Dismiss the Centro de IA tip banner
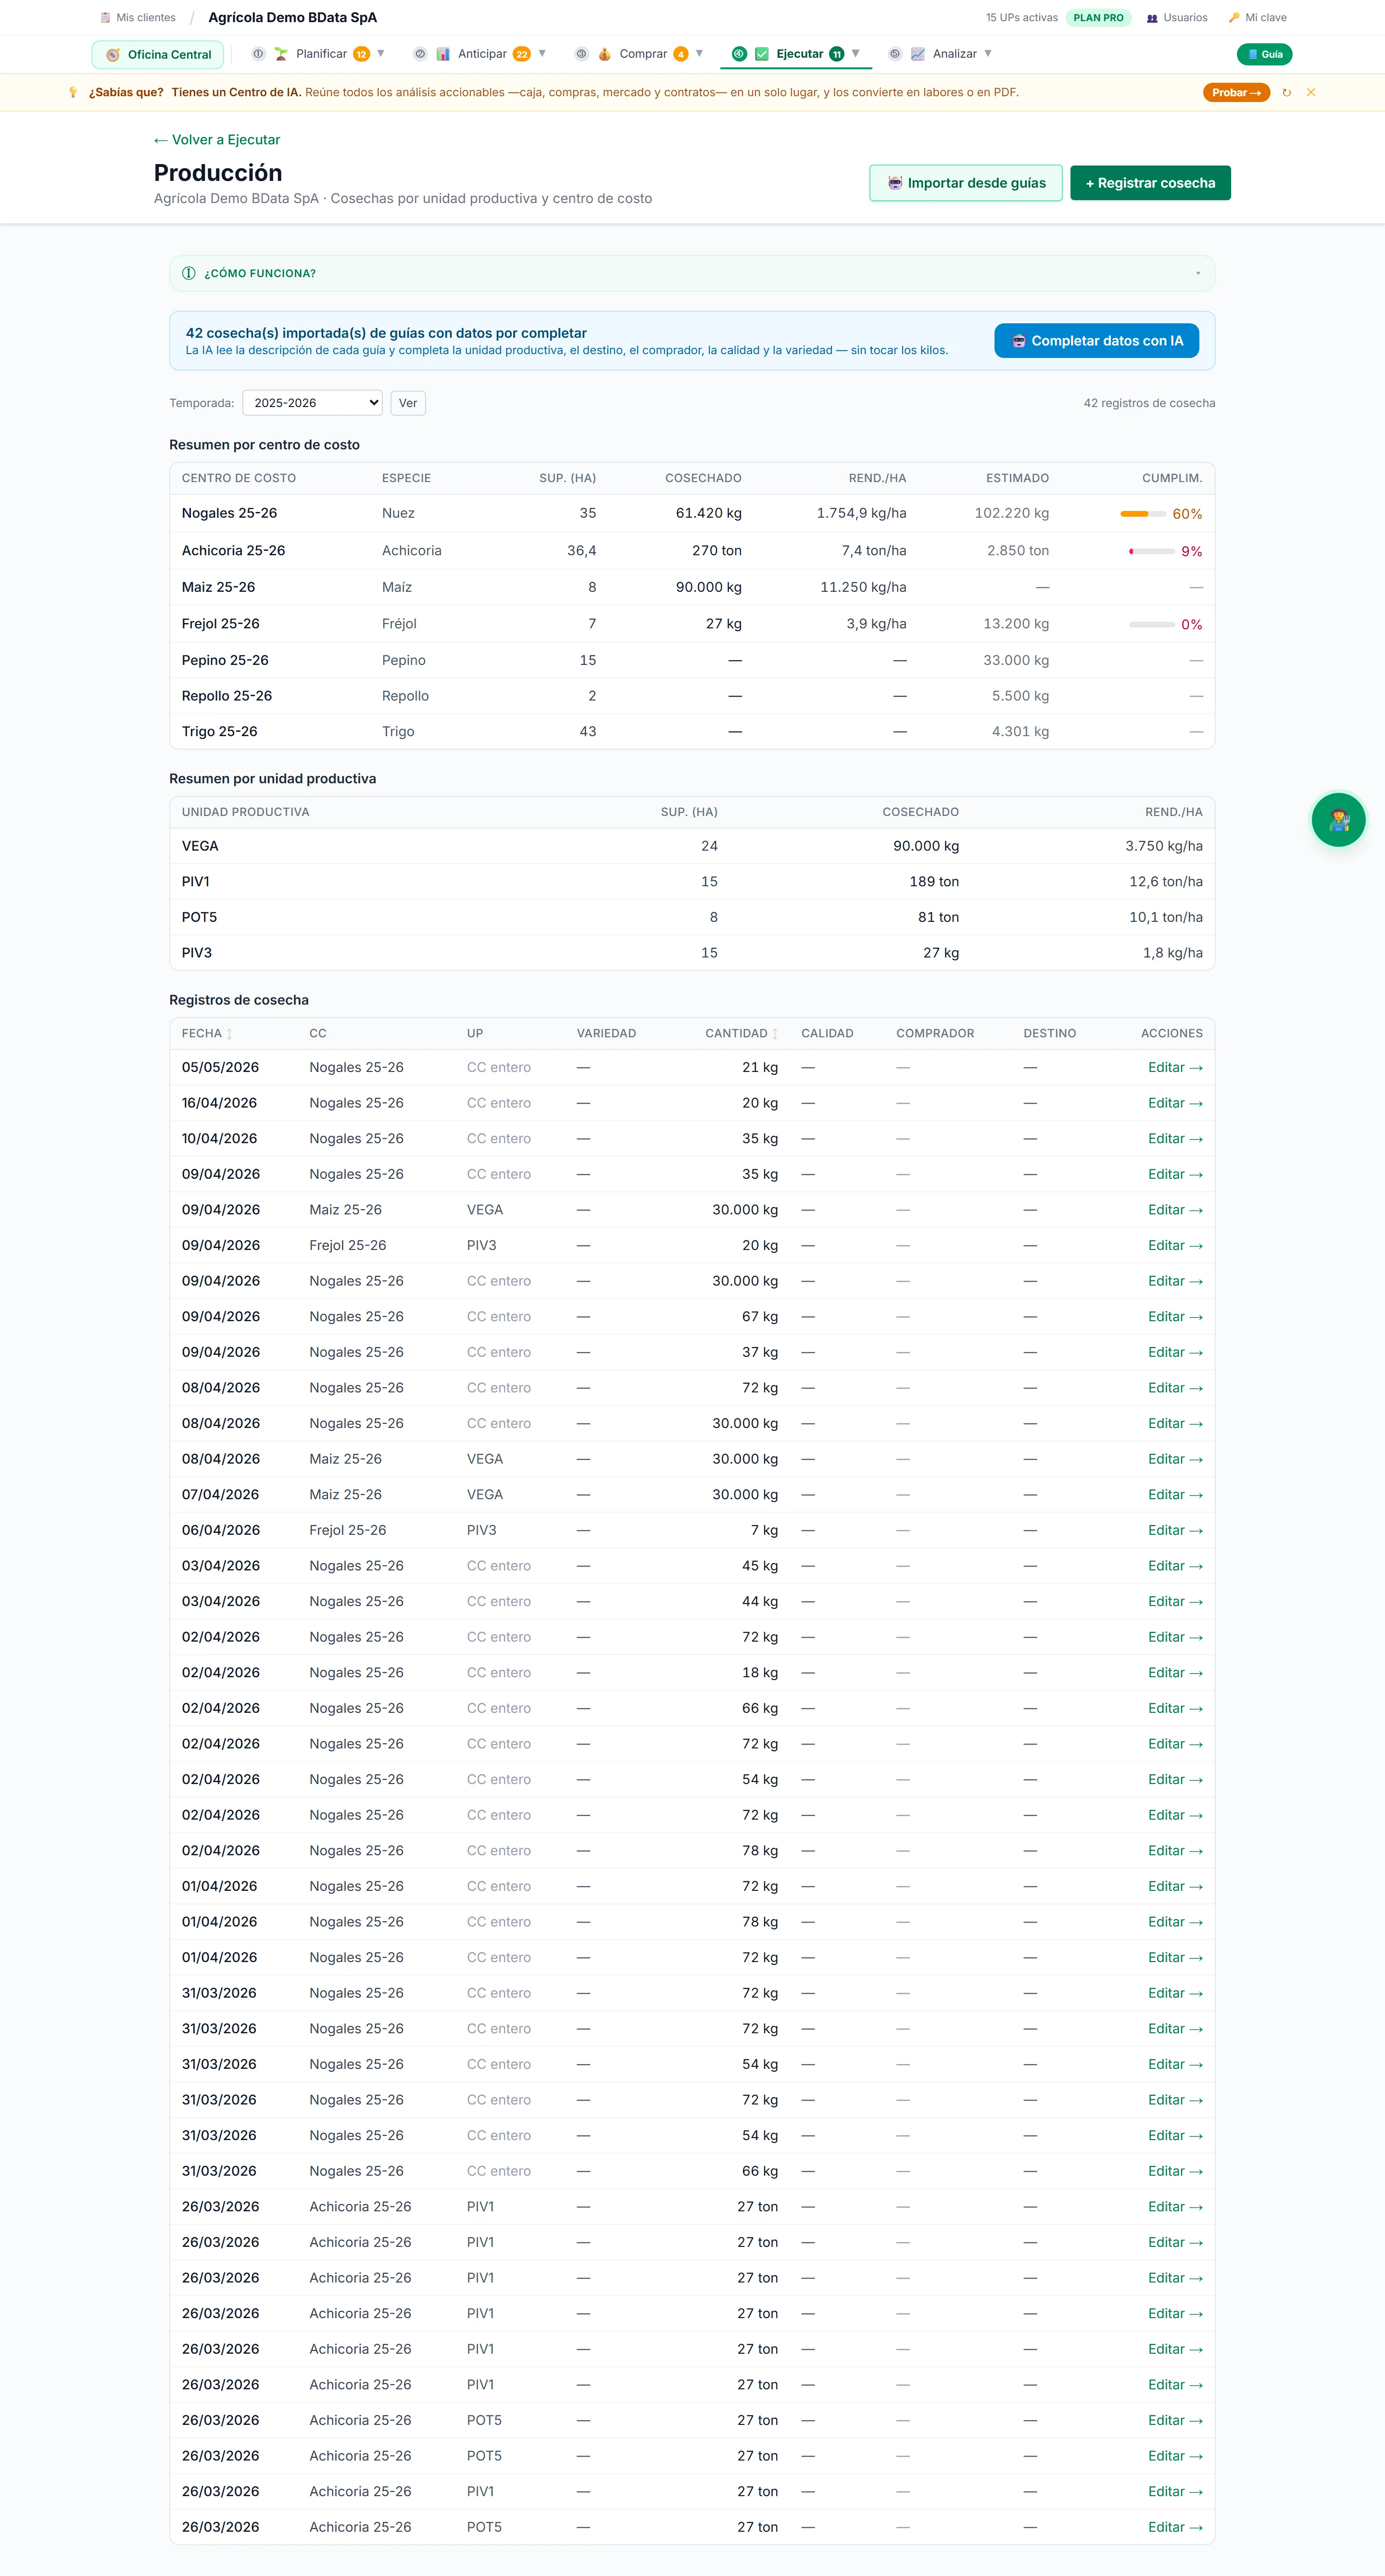 point(1311,93)
